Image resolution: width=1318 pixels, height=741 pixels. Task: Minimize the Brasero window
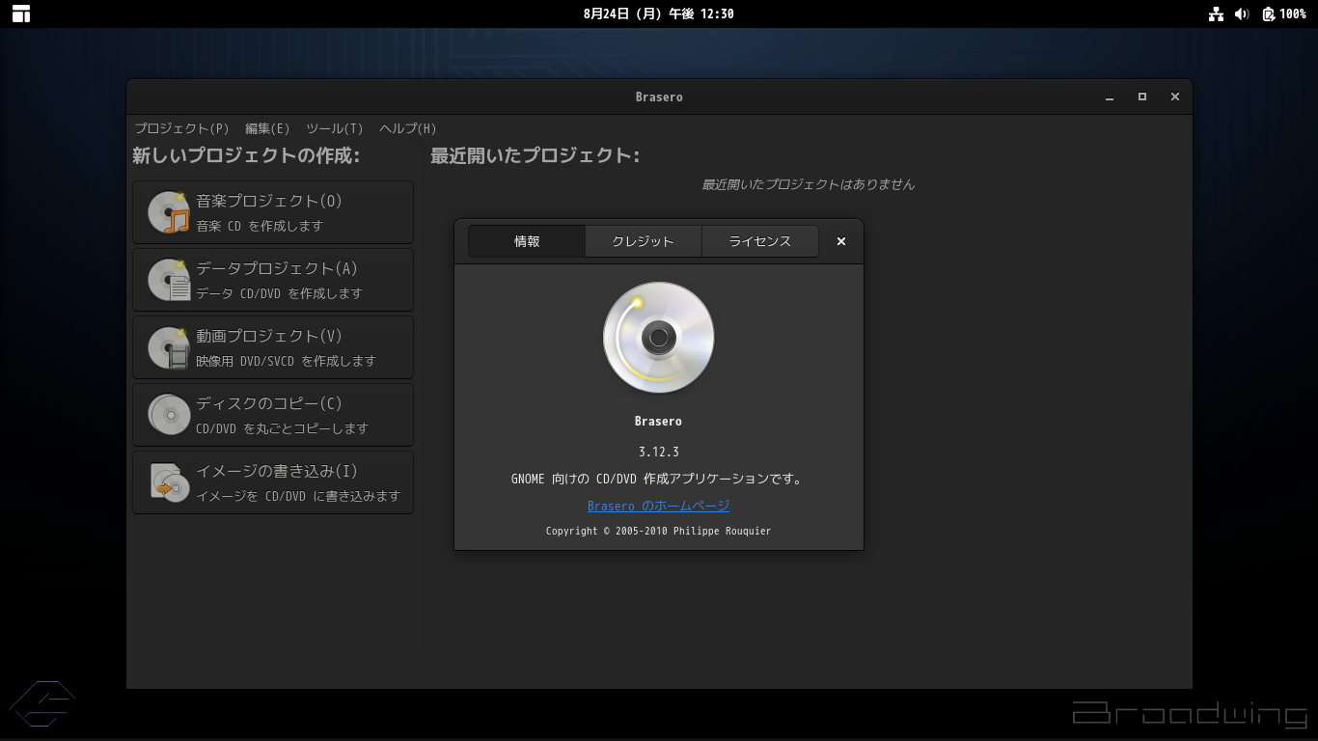pyautogui.click(x=1110, y=96)
